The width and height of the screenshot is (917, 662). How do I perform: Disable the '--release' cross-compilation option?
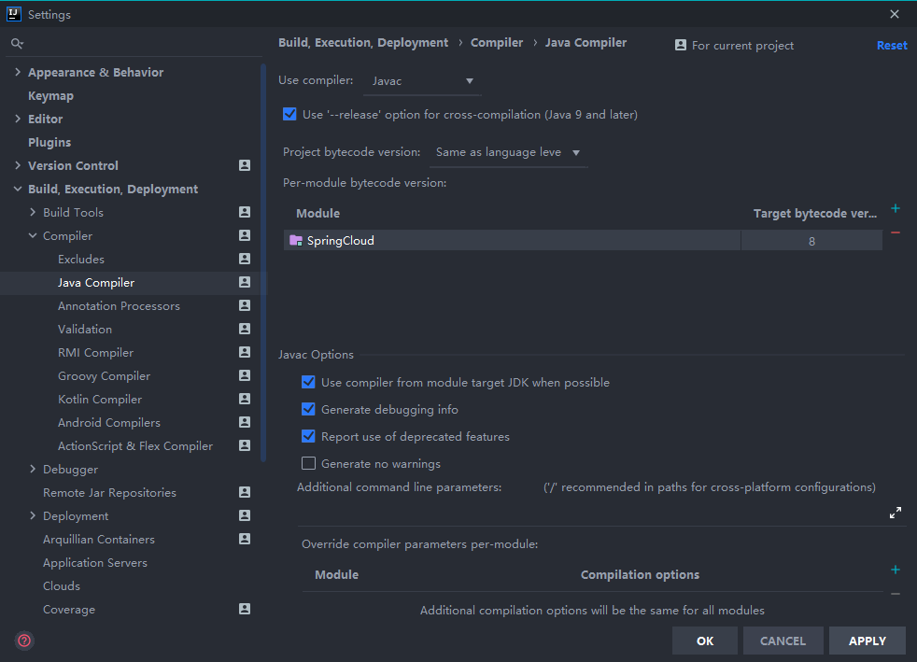pyautogui.click(x=289, y=114)
